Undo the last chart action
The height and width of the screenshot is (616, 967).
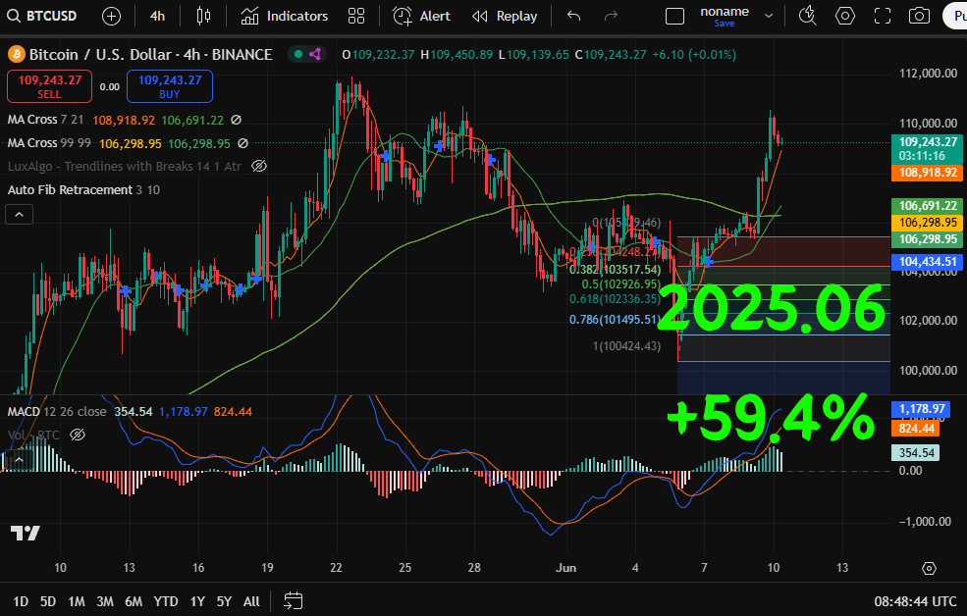pos(573,16)
